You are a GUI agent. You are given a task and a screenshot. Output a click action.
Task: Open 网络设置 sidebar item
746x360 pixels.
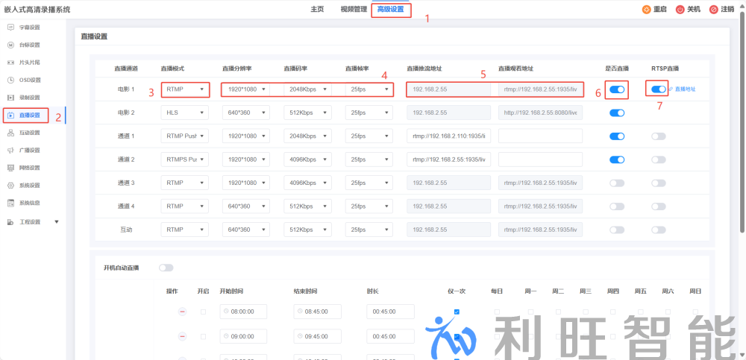[x=30, y=168]
